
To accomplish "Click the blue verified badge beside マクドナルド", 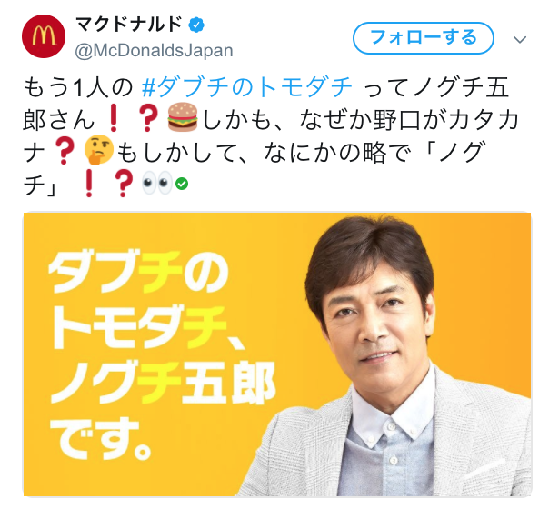I will (x=196, y=25).
